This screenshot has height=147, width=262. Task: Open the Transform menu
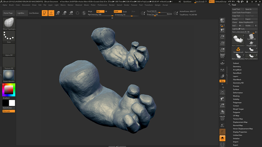149,5
